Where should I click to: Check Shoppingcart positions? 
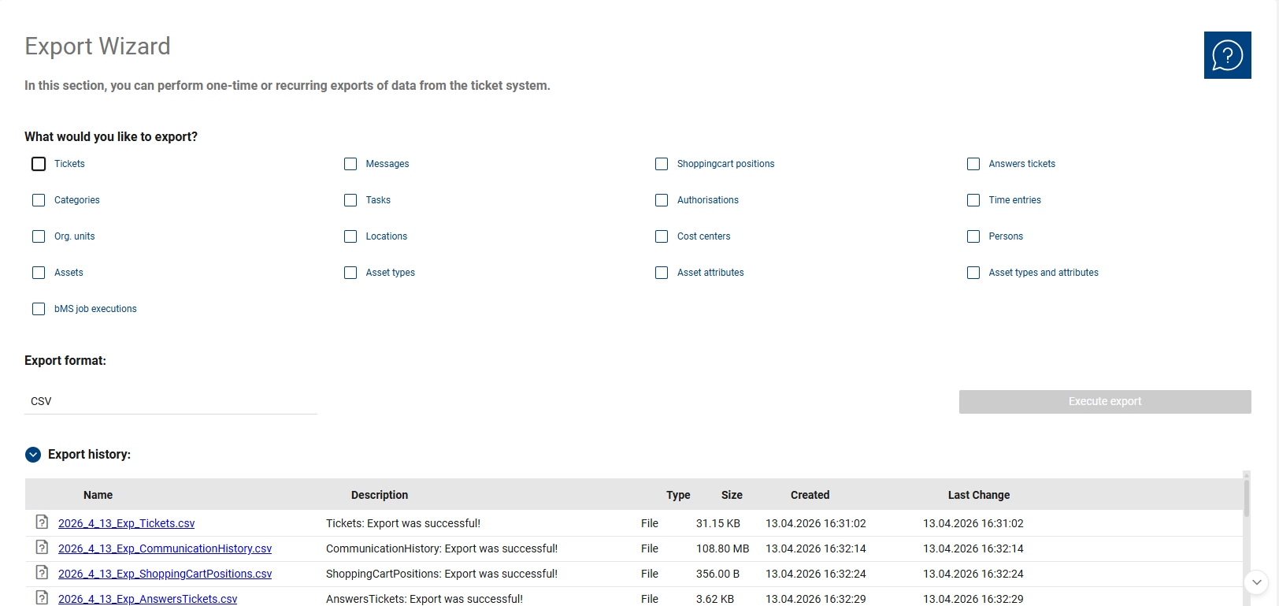tap(662, 164)
